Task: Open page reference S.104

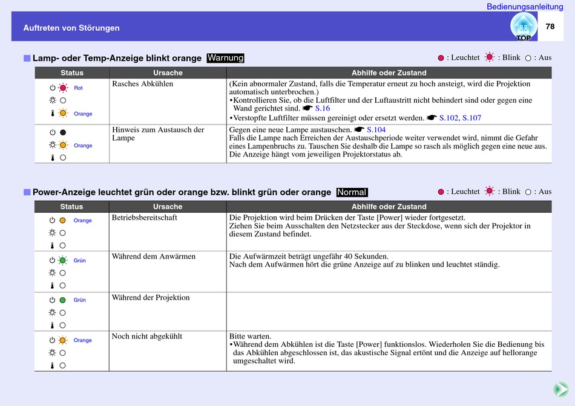Action: click(376, 130)
